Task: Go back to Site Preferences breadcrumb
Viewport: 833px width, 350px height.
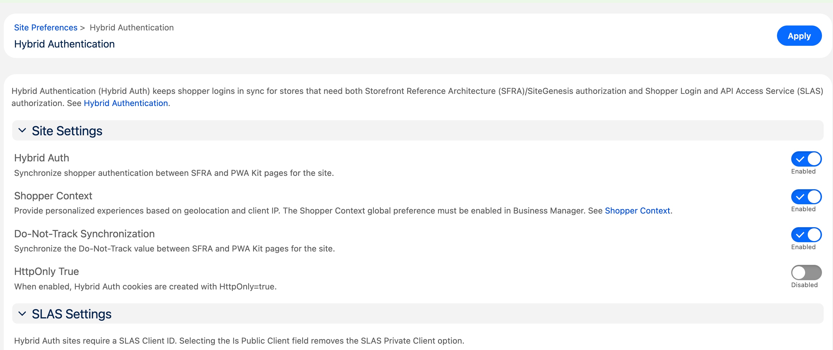Action: (46, 28)
